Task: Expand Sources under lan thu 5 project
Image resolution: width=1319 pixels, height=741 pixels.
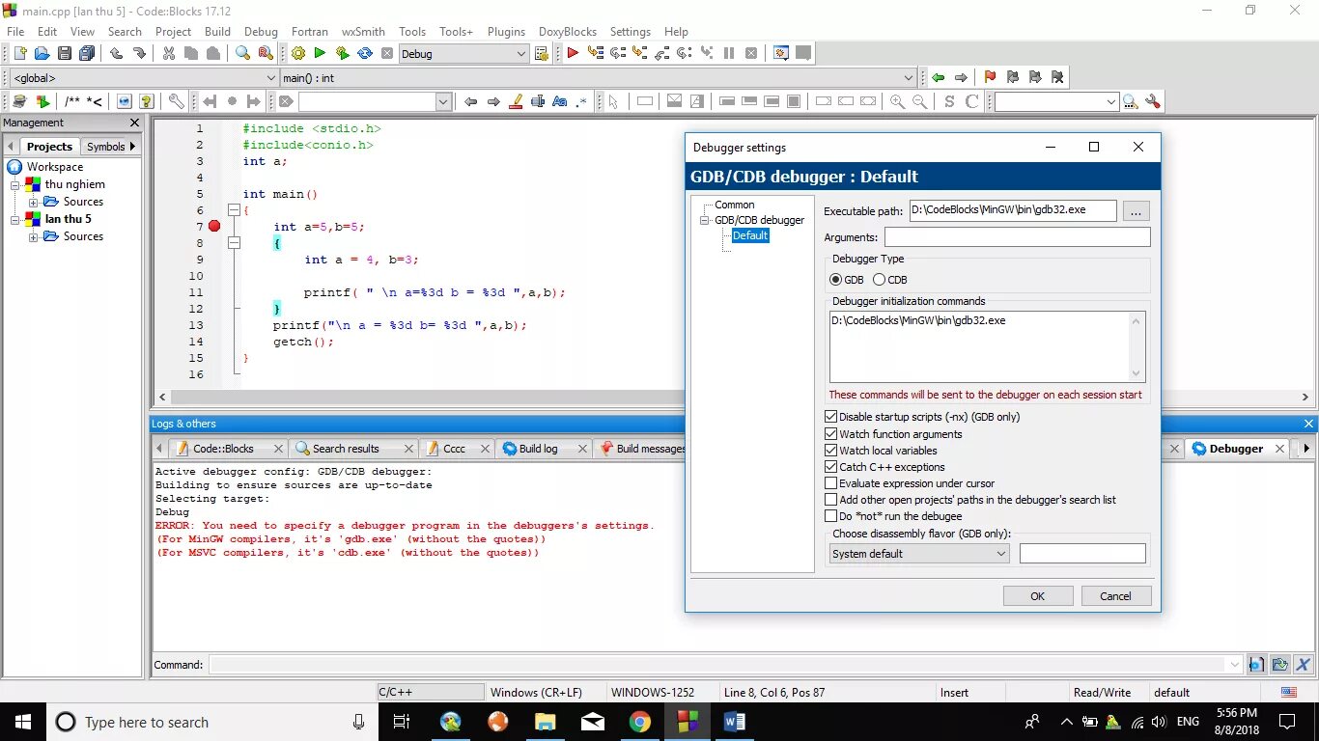Action: point(33,236)
